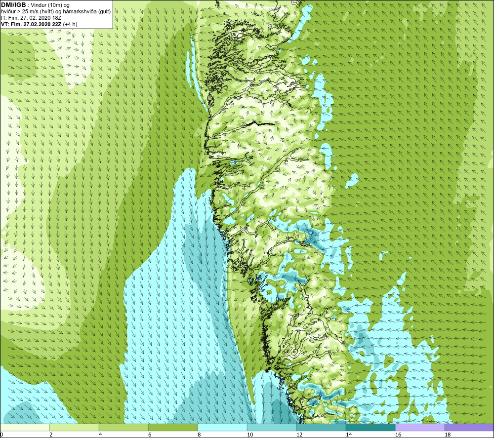Click the legend scale label 16
Screen dimensions: 494x438
click(398, 435)
